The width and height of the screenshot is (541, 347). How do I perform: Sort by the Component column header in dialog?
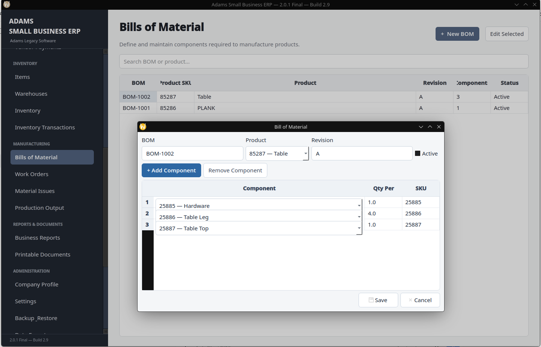click(259, 188)
